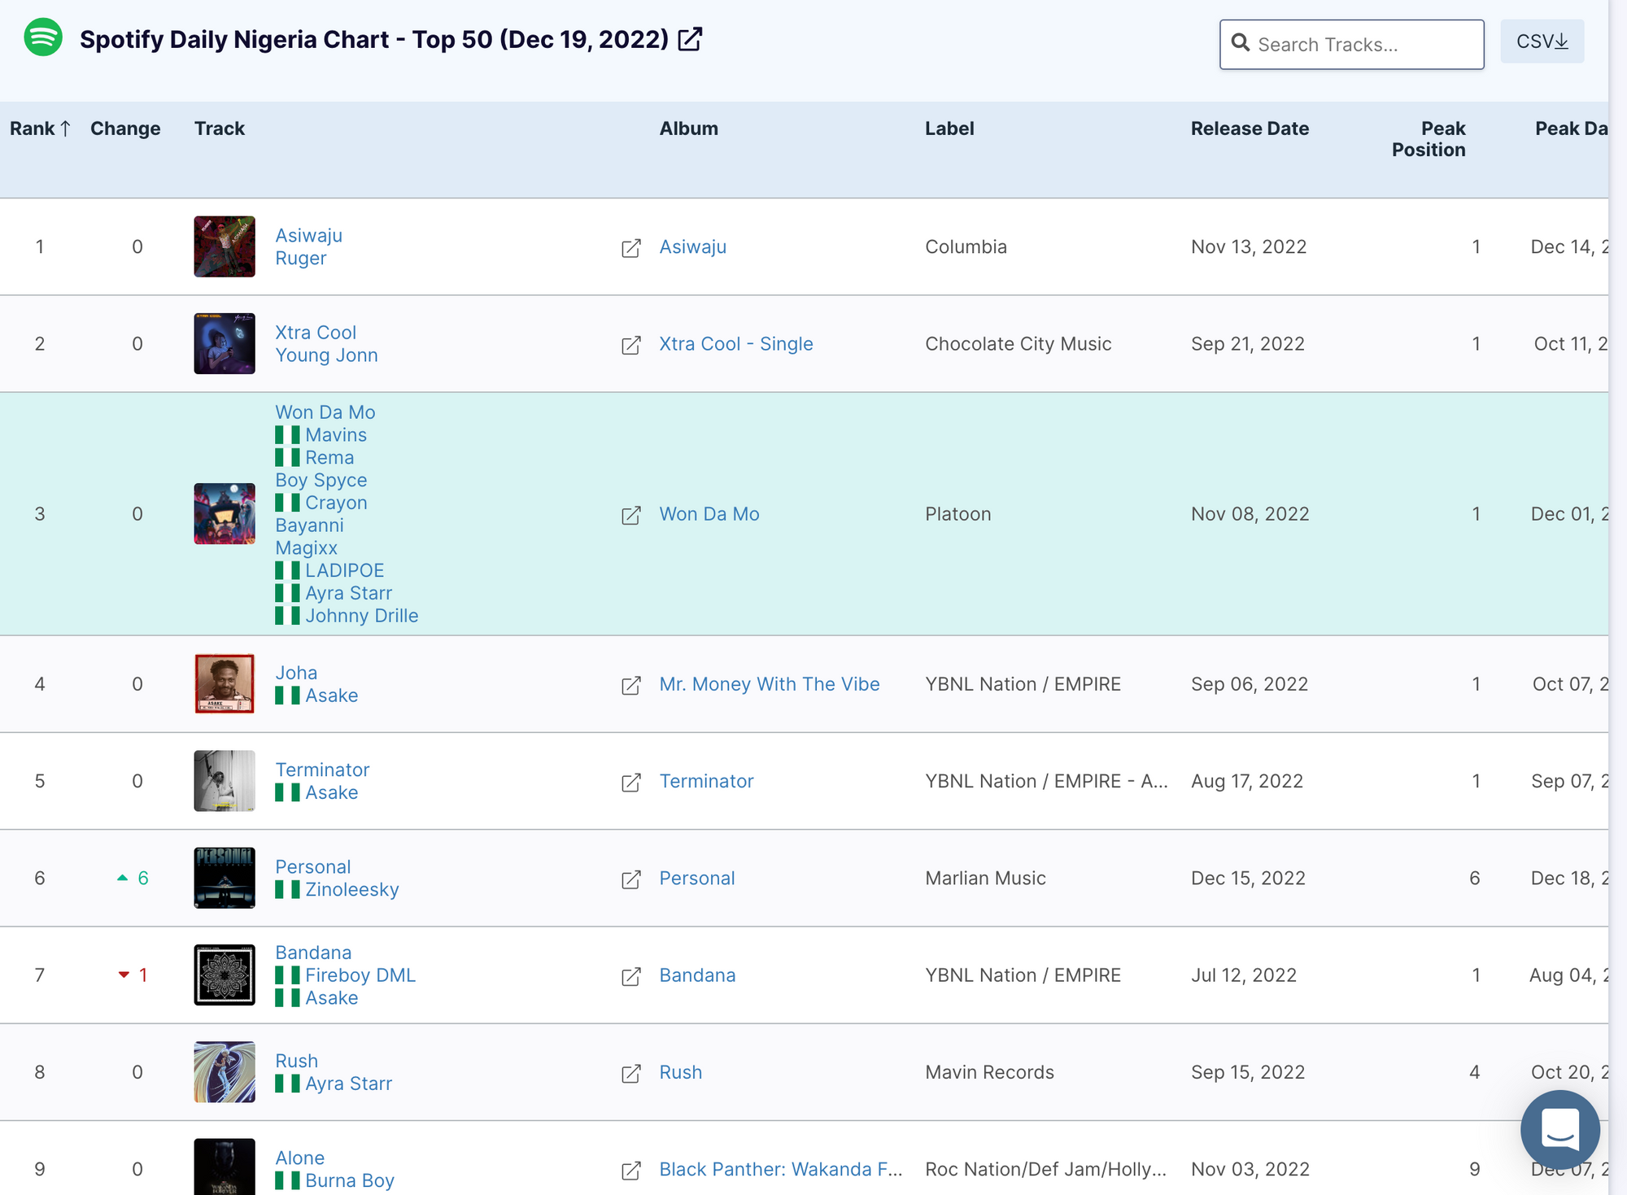This screenshot has width=1627, height=1195.
Task: Click the Won Da Mo cover art thumbnail
Action: click(225, 513)
